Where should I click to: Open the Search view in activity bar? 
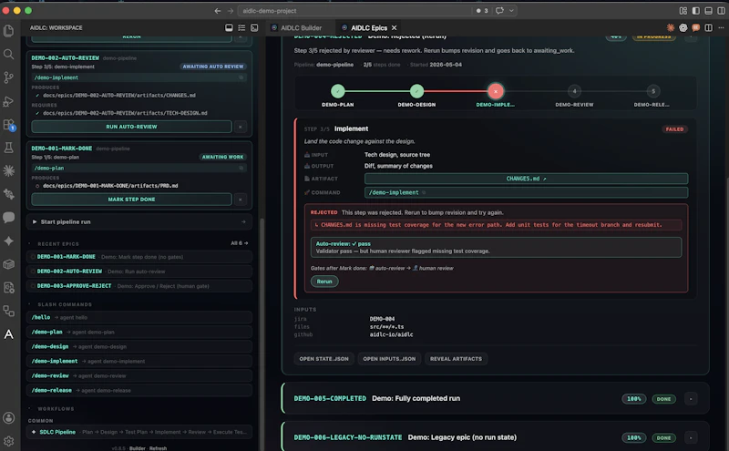(9, 54)
